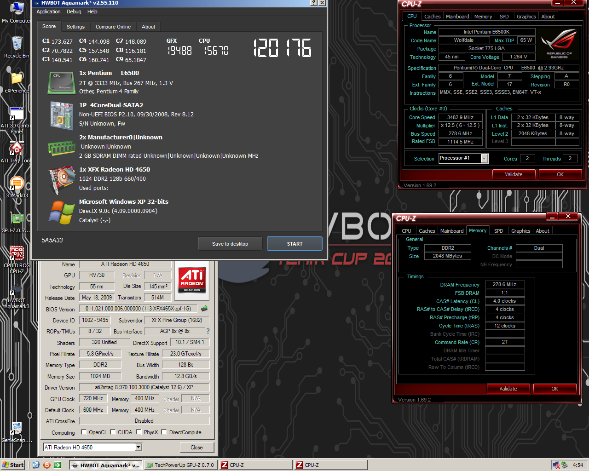This screenshot has height=471, width=589.
Task: Click the CPU-Z Name field Intel Pentium E6500K
Action: [x=486, y=32]
